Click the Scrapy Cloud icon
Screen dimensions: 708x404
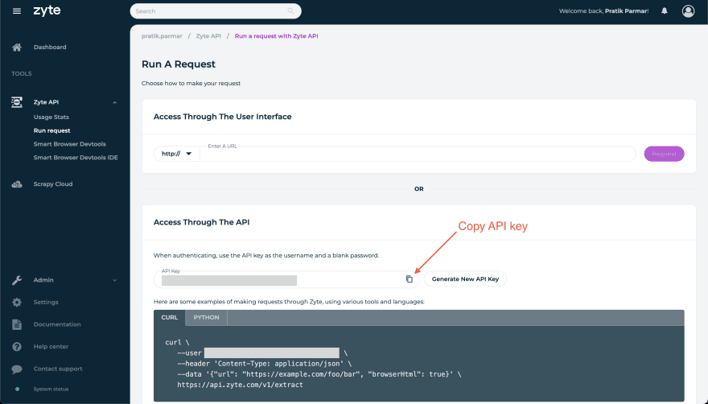click(x=17, y=184)
